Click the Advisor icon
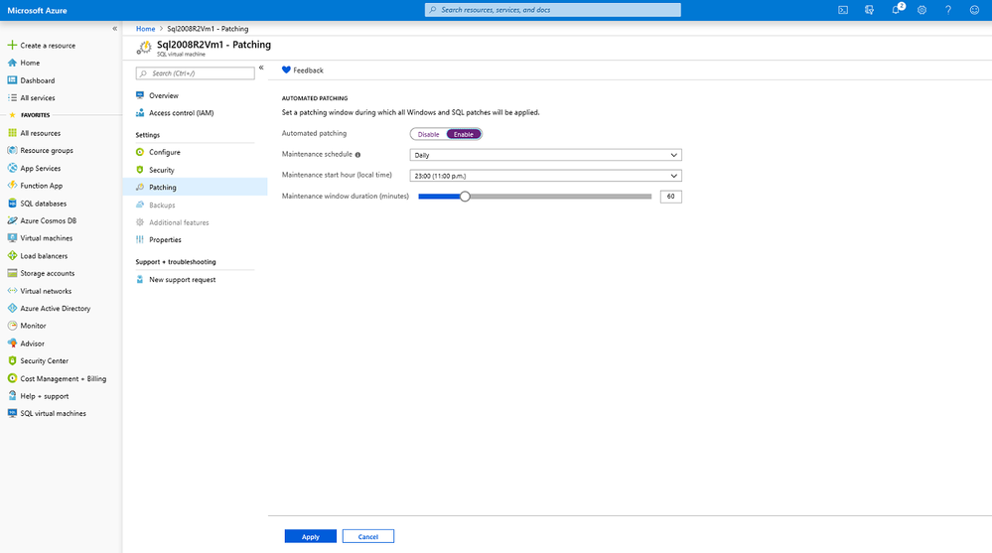This screenshot has height=553, width=992. (12, 344)
